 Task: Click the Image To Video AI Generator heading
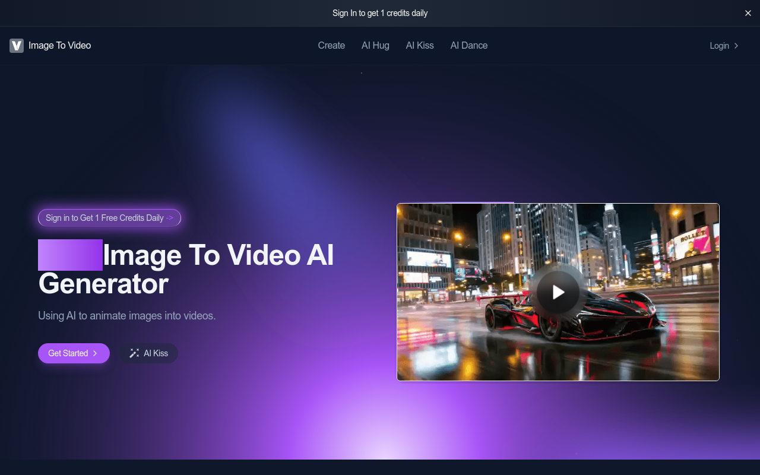[x=186, y=269]
